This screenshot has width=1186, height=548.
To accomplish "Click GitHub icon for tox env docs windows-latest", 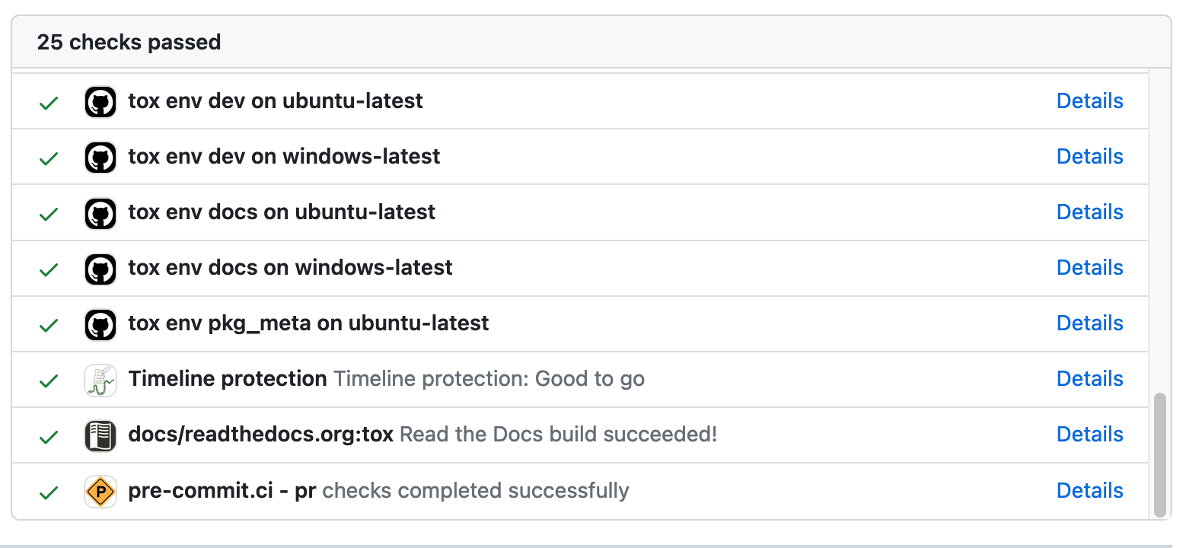I will (100, 269).
